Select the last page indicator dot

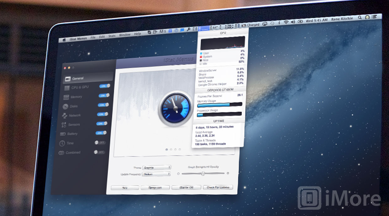click(180, 150)
